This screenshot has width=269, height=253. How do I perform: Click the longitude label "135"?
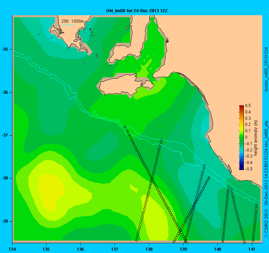[46, 249]
